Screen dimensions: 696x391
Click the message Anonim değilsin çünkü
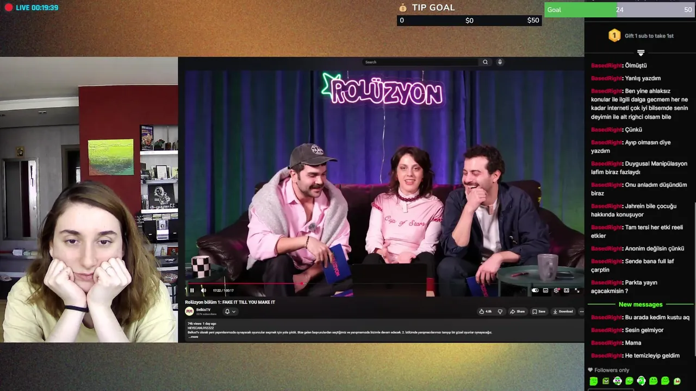point(655,248)
